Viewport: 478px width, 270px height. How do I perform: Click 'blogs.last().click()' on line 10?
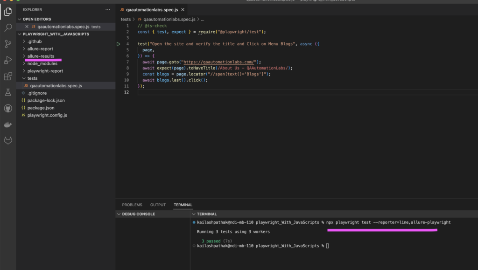click(182, 80)
